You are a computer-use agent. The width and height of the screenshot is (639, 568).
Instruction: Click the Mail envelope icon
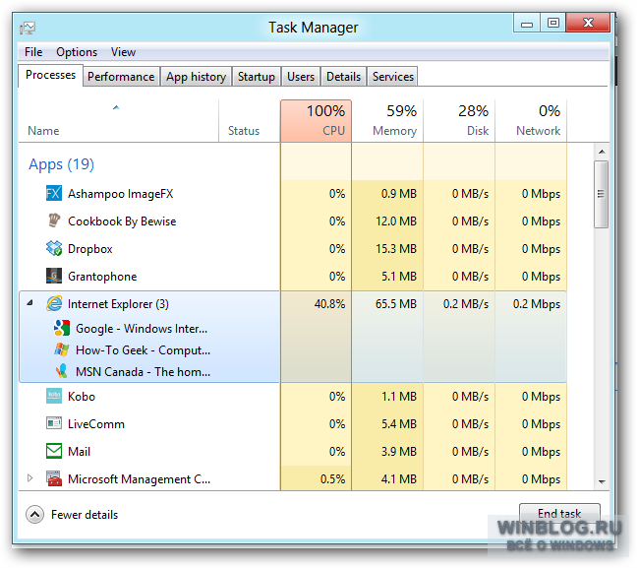[54, 451]
